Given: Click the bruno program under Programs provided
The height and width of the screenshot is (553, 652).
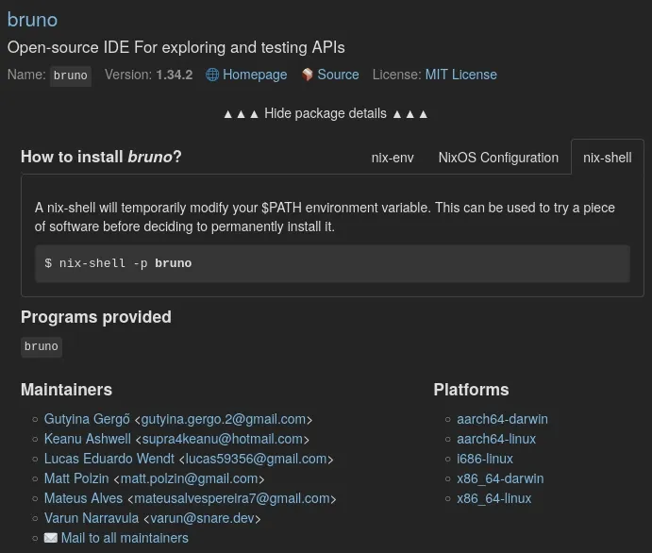Looking at the screenshot, I should pyautogui.click(x=42, y=346).
